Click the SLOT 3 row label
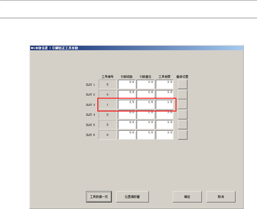Viewport: 257px width, 209px height. 90,105
